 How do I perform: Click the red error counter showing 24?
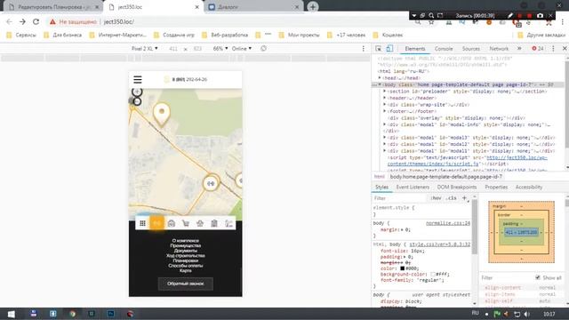pos(537,49)
